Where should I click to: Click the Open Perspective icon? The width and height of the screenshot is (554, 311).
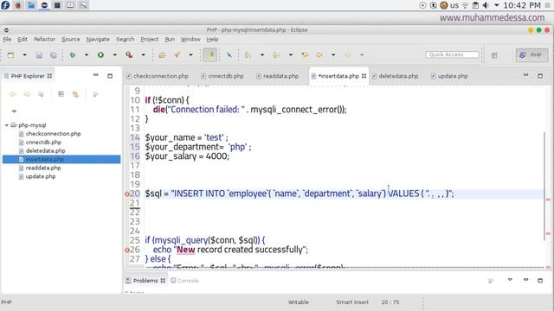click(494, 55)
